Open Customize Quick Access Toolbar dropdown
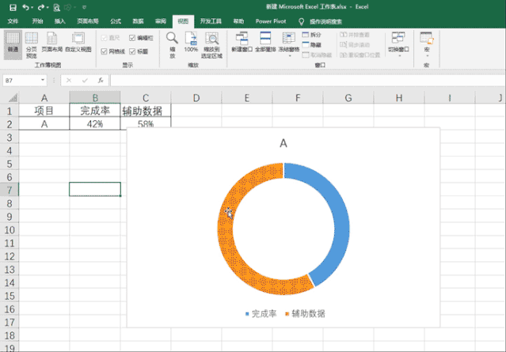Screen dimensions: 506x352 click(x=84, y=7)
